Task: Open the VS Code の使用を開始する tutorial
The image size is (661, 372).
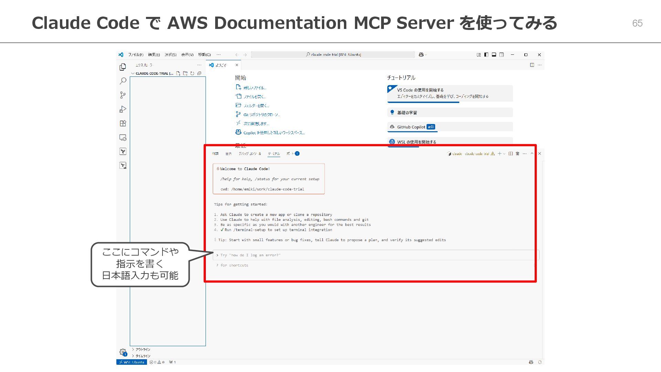Action: [450, 93]
